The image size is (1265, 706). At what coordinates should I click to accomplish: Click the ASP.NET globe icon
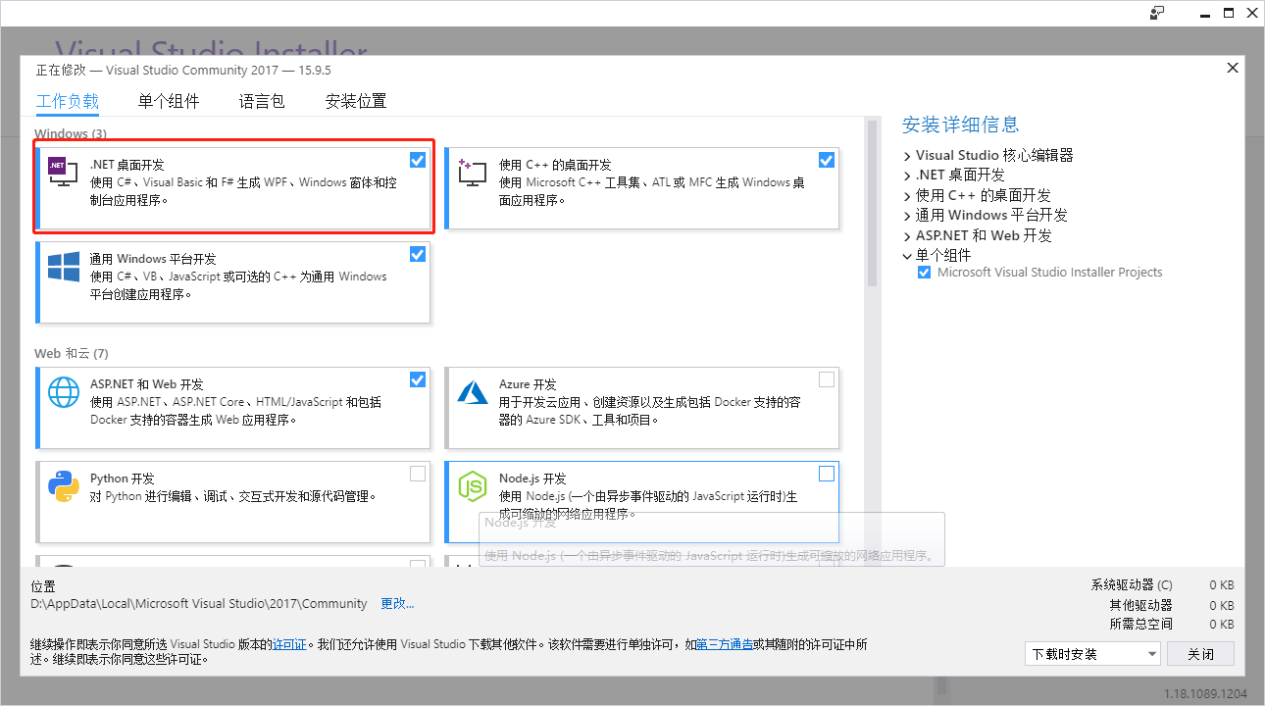point(64,392)
